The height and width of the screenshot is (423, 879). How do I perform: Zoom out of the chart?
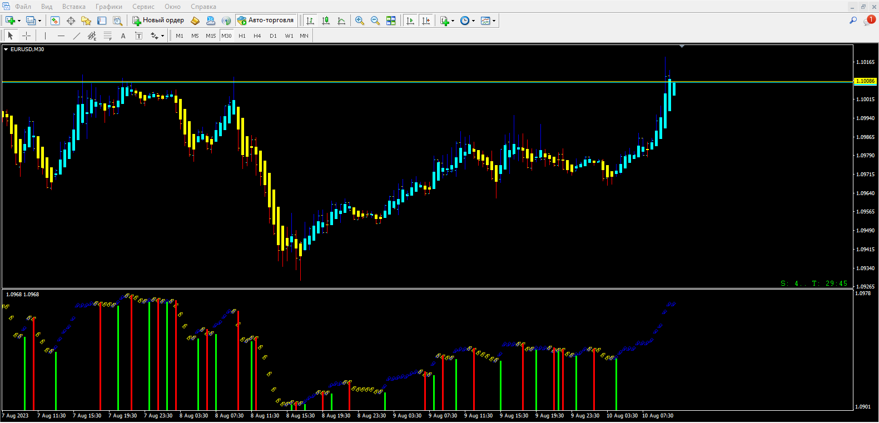375,21
